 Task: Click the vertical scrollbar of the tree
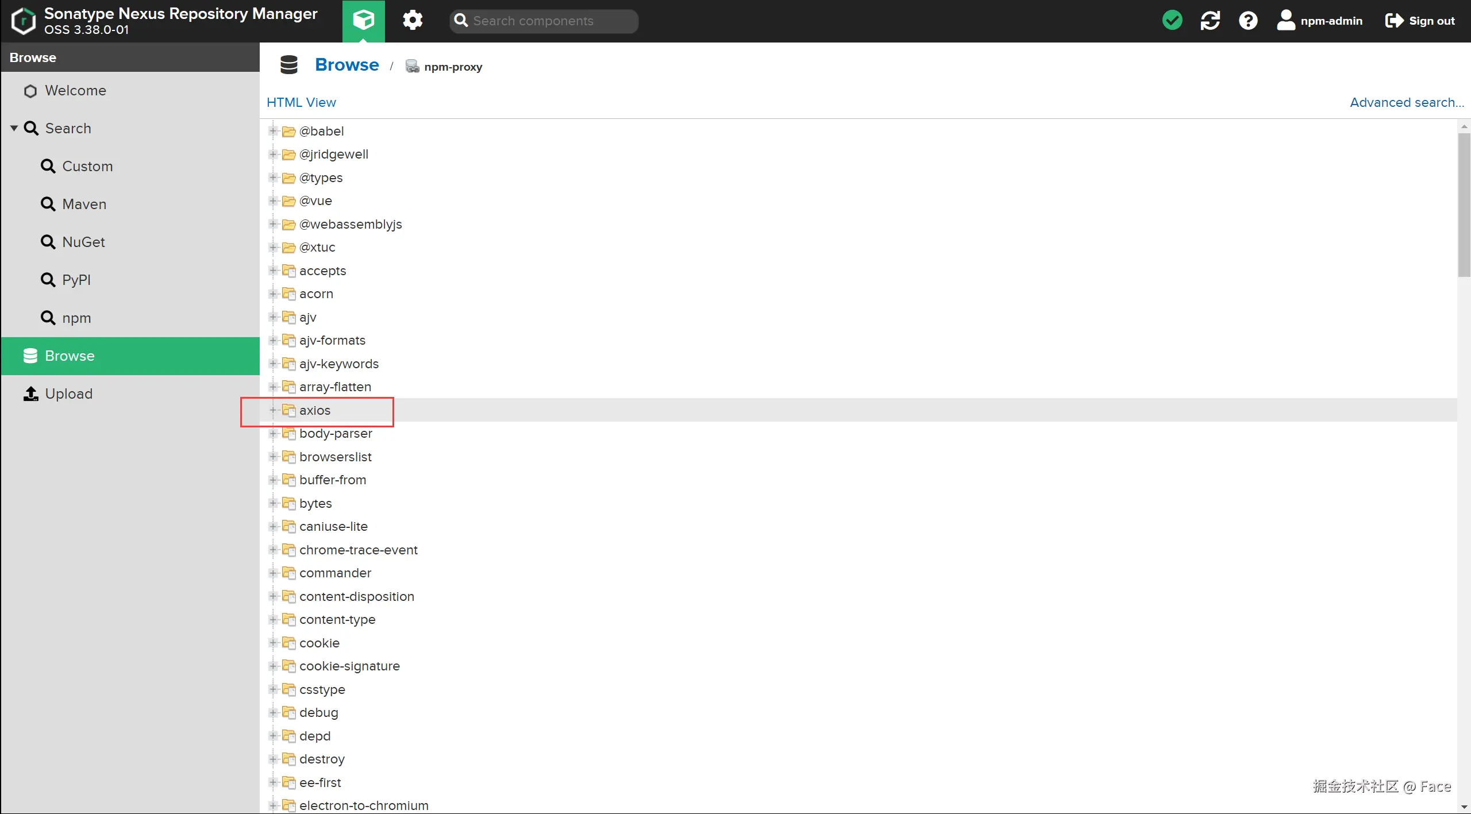1463,205
